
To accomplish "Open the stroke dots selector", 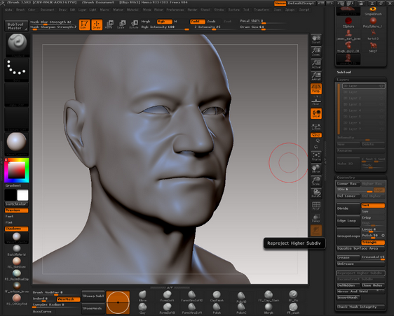I will tap(17, 70).
